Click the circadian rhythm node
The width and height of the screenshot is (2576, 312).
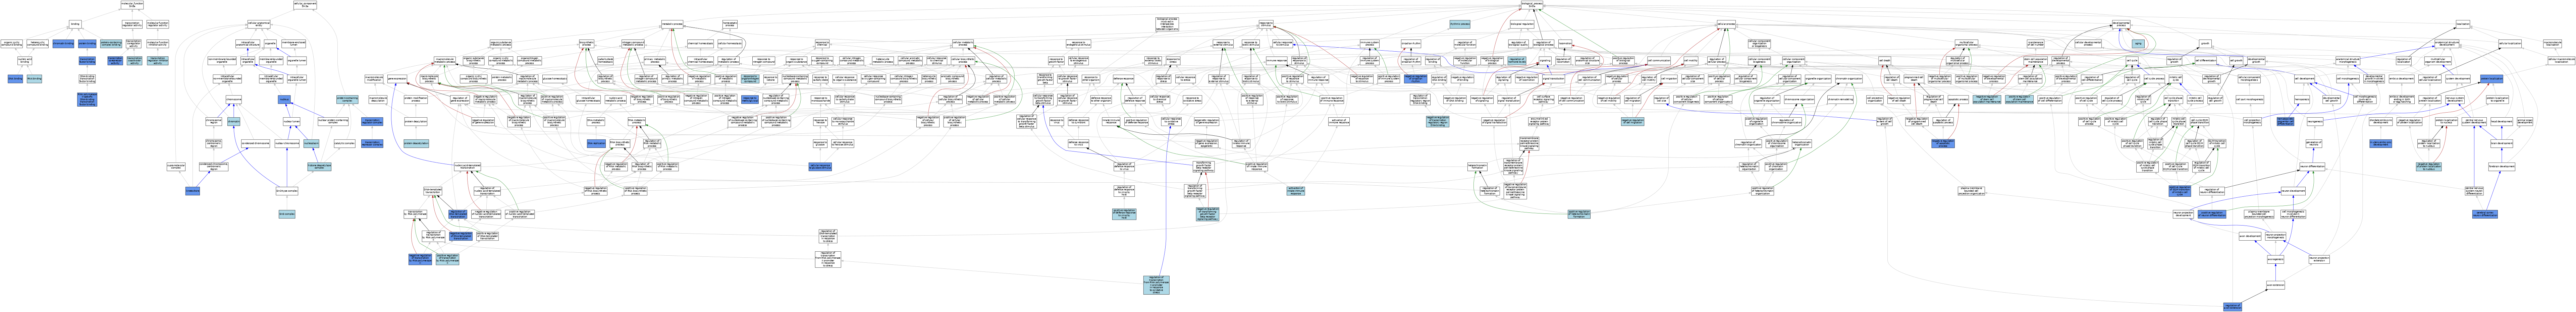click(x=1411, y=44)
